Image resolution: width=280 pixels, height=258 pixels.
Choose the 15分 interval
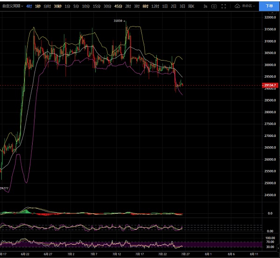coord(96,7)
